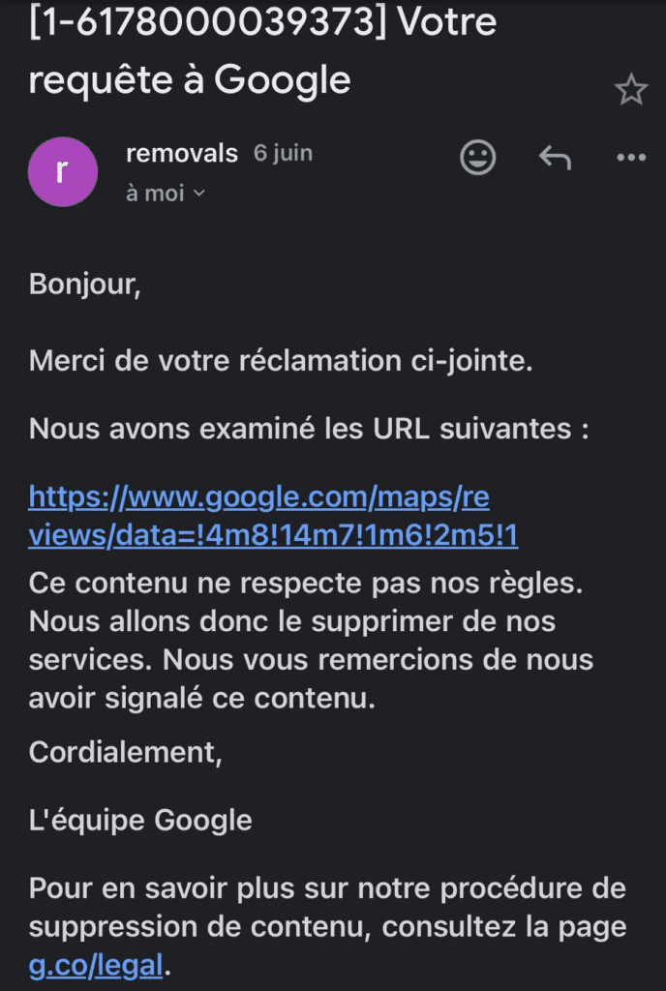Click the 'Merci de votre réclamation ci-jointe' line

click(282, 361)
